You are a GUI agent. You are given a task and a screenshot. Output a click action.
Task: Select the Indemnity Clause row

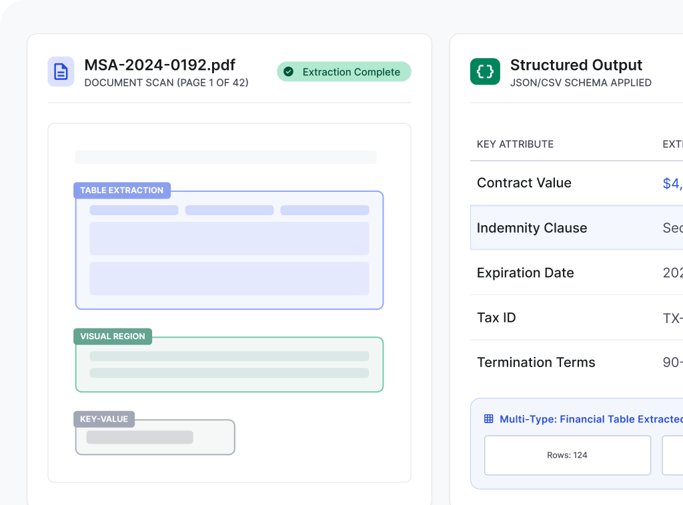577,228
